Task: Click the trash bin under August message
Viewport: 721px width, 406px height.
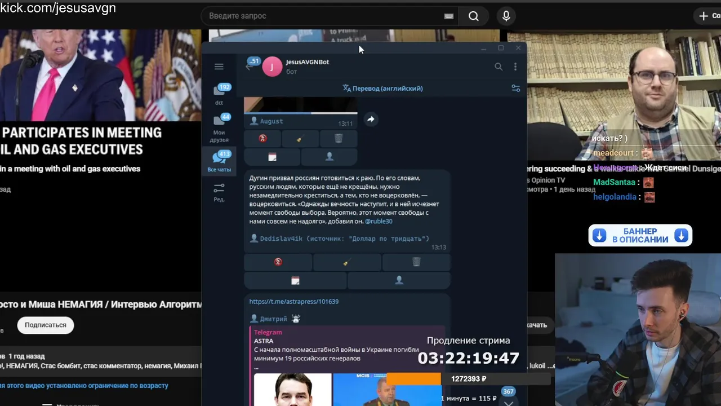Action: click(x=339, y=138)
